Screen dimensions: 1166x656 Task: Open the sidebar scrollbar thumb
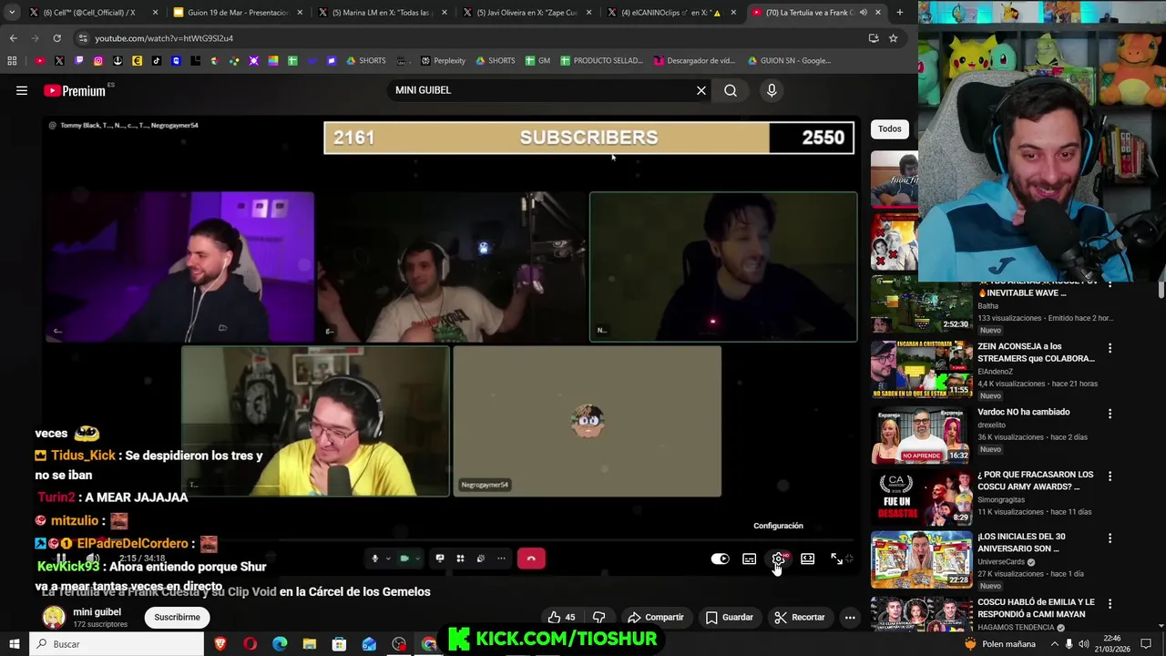pyautogui.click(x=1161, y=290)
